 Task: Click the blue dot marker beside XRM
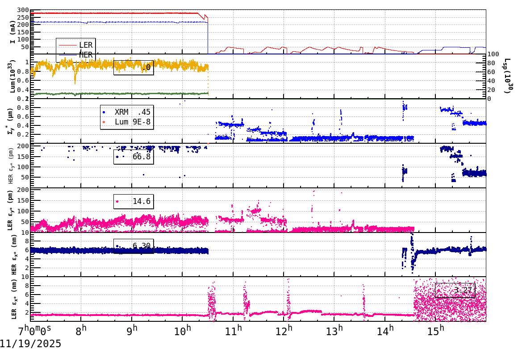tap(104, 112)
